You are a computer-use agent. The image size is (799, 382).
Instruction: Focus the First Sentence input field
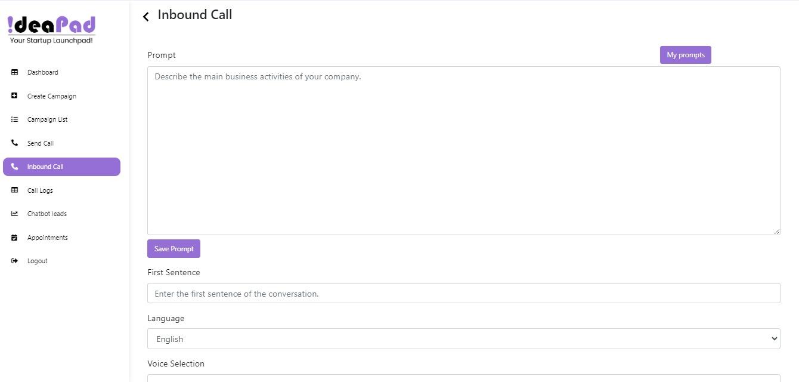463,294
